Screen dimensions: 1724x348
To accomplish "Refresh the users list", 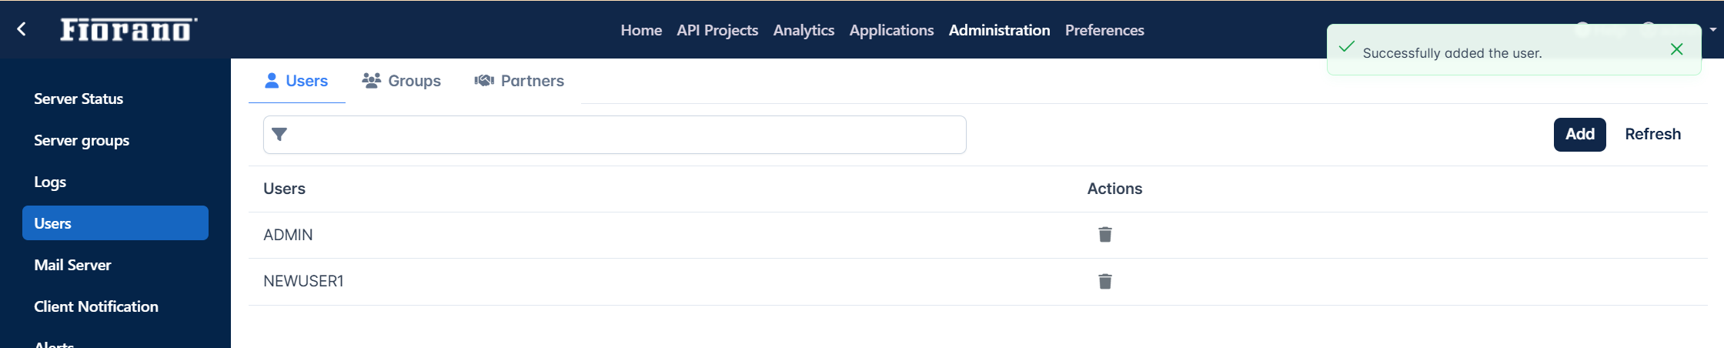I will pyautogui.click(x=1652, y=134).
